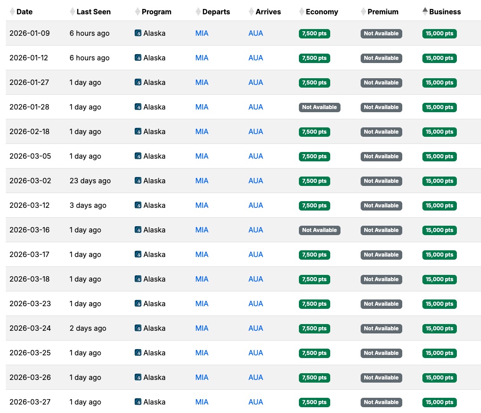Click Alaska program icon in 2026-03-25 row
This screenshot has height=413, width=481.
click(x=138, y=353)
